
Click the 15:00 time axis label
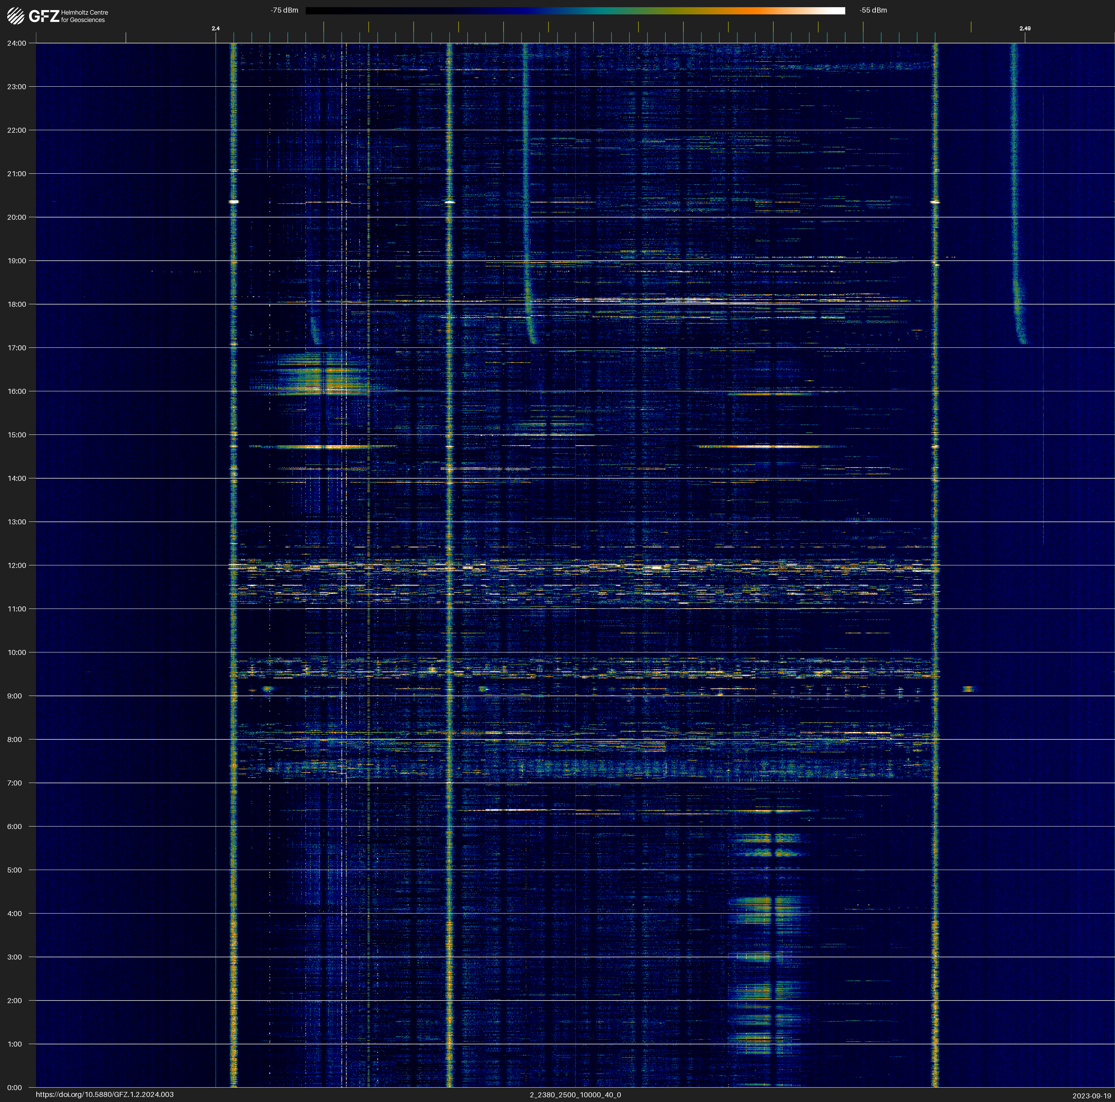(x=17, y=435)
